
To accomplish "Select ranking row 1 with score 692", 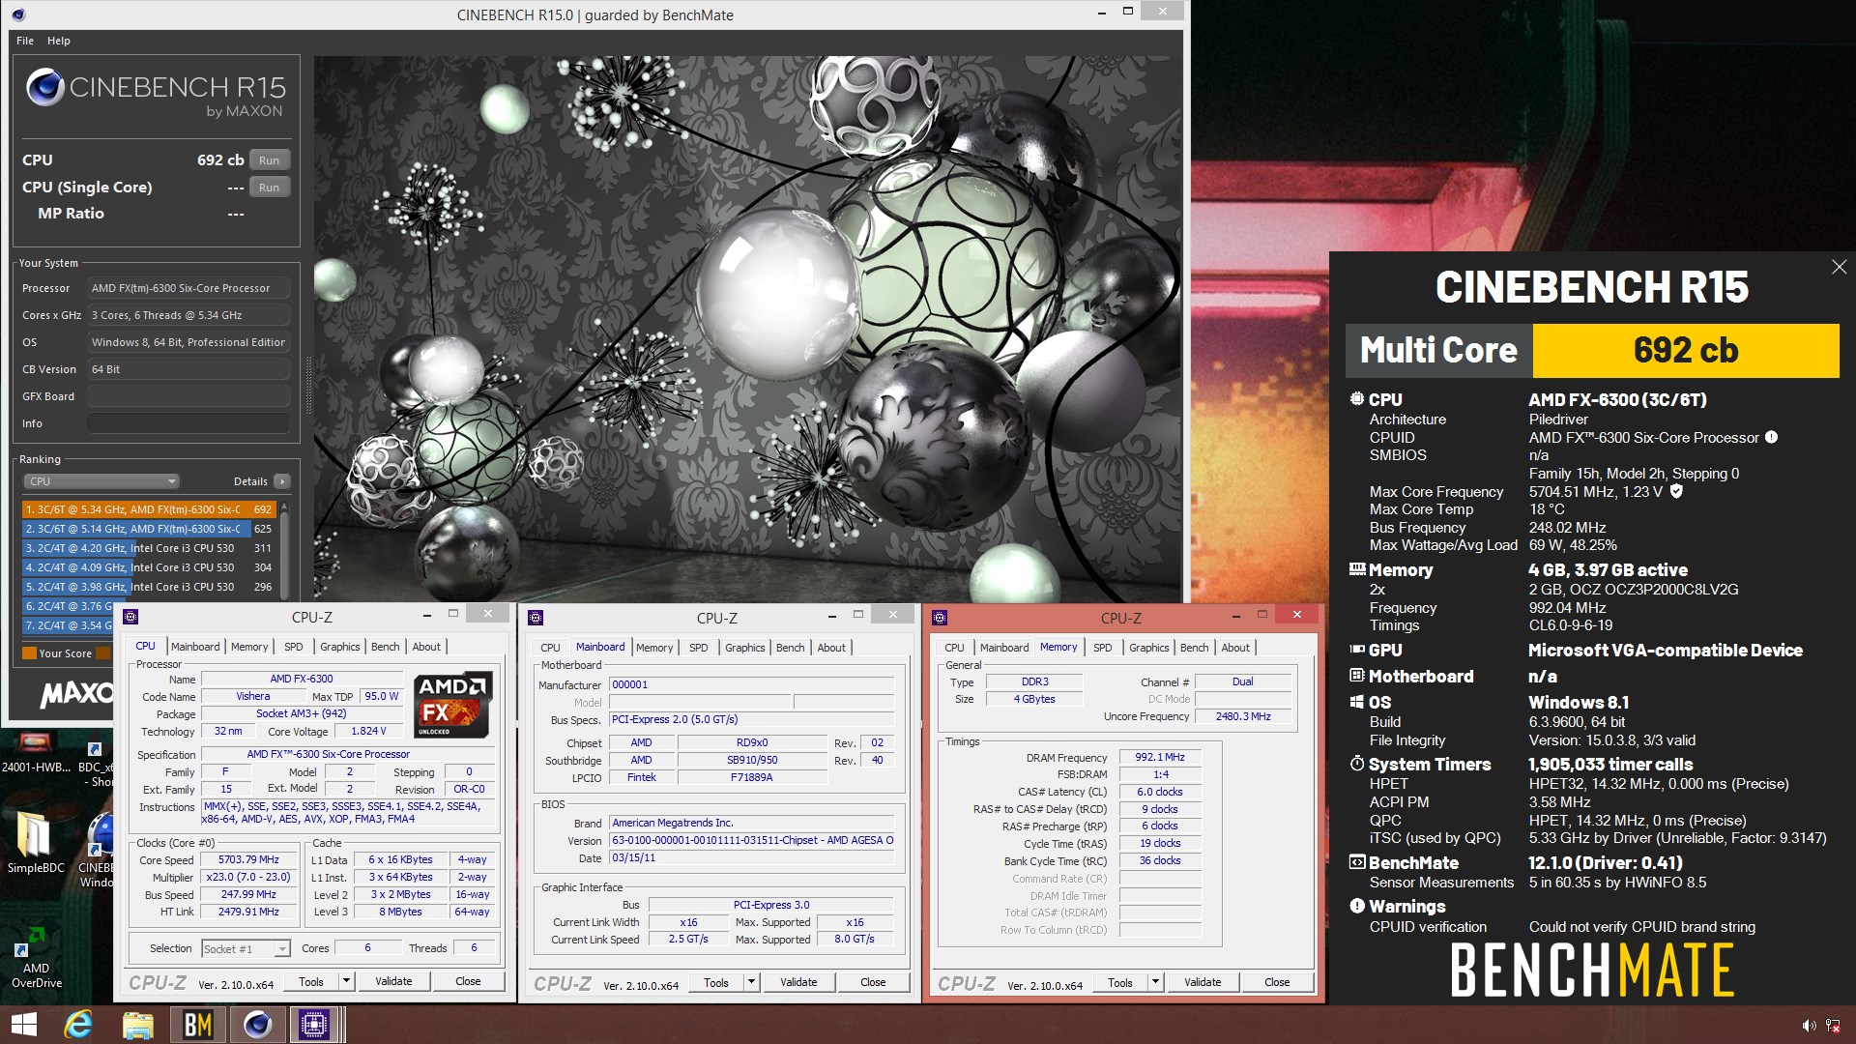I will click(149, 509).
